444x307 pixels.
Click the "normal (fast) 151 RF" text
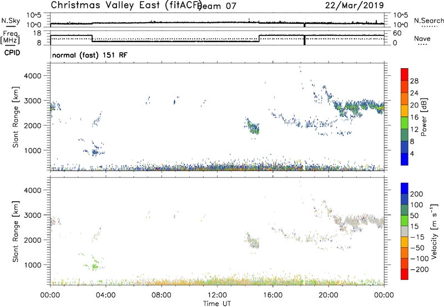coord(90,55)
